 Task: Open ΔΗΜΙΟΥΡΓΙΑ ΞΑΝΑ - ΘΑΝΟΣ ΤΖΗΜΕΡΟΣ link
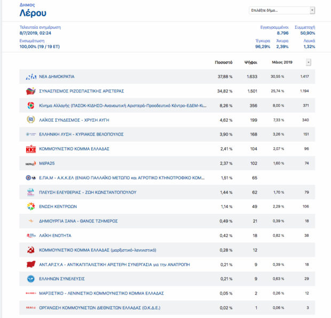click(x=78, y=221)
